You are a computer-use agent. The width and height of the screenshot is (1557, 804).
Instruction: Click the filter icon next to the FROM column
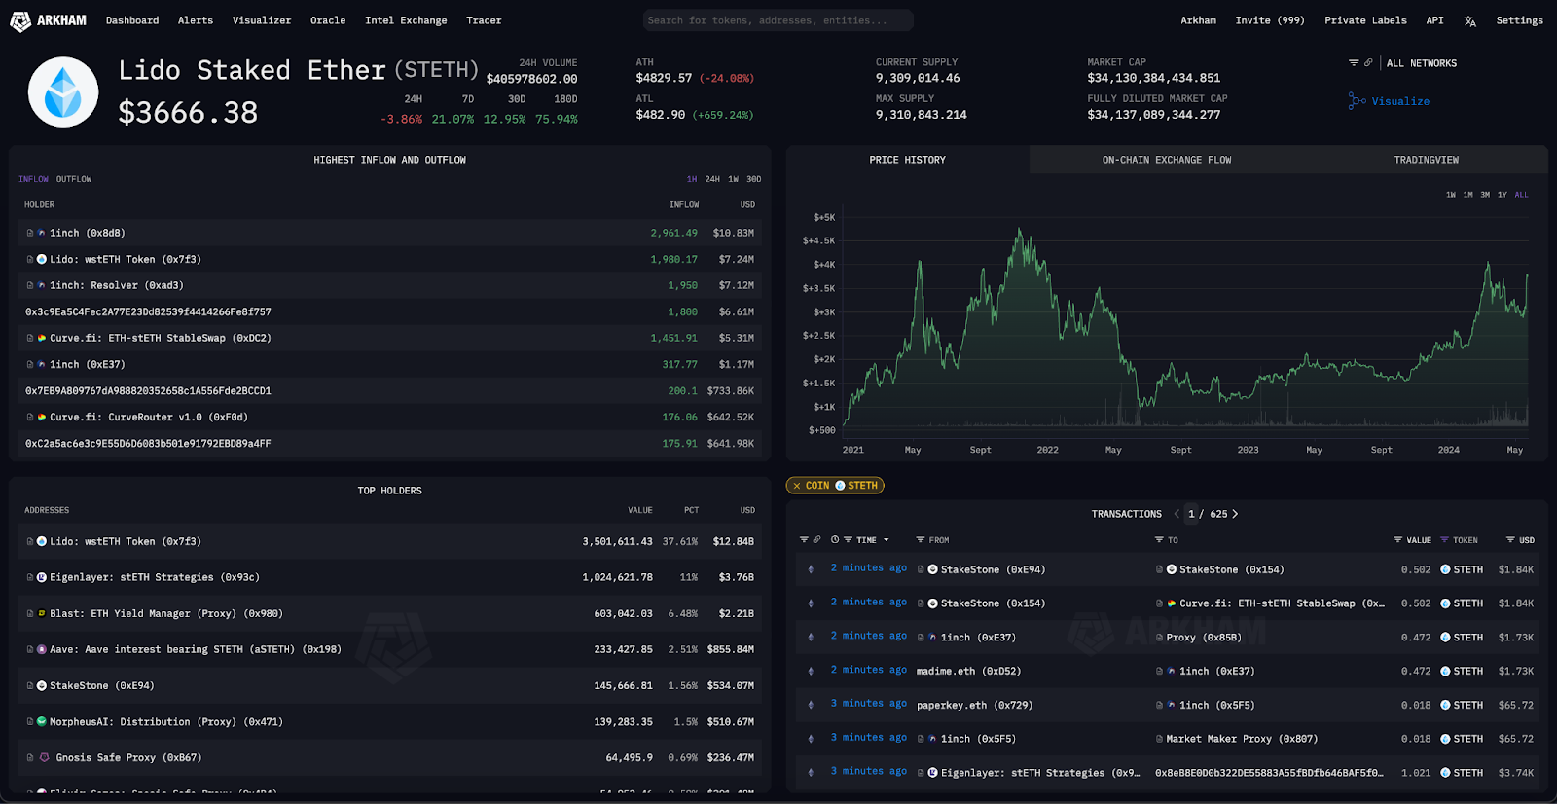click(921, 540)
